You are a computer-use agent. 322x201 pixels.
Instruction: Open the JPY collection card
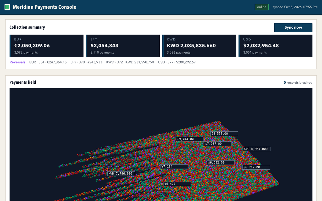tap(123, 46)
